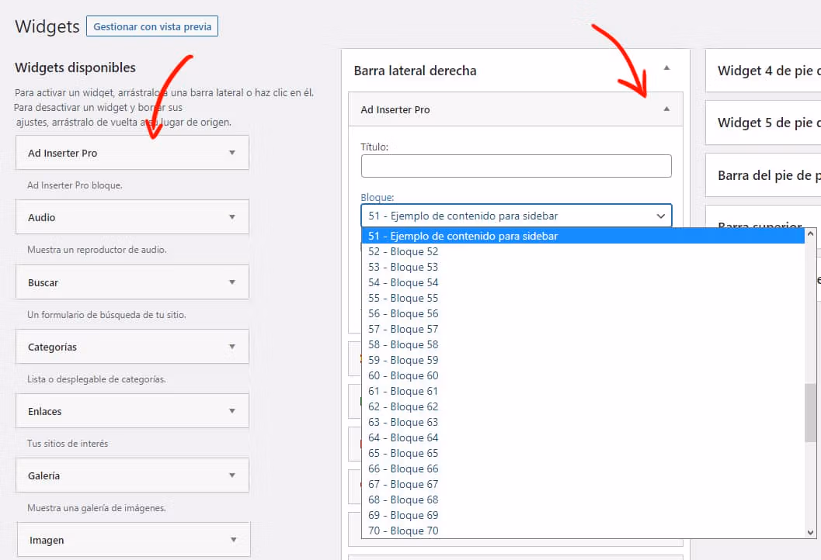Click the Audio widget title
The width and height of the screenshot is (821, 560).
[x=41, y=217]
